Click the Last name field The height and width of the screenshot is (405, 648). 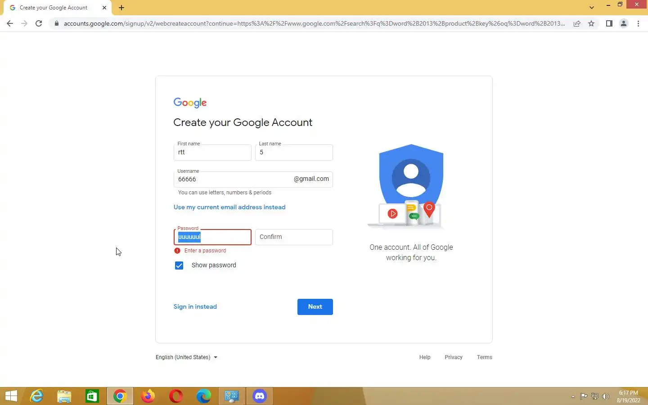click(294, 153)
